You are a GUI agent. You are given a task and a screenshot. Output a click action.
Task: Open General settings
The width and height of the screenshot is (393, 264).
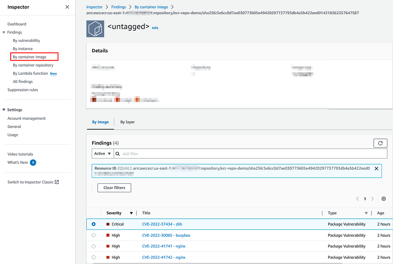[14, 127]
